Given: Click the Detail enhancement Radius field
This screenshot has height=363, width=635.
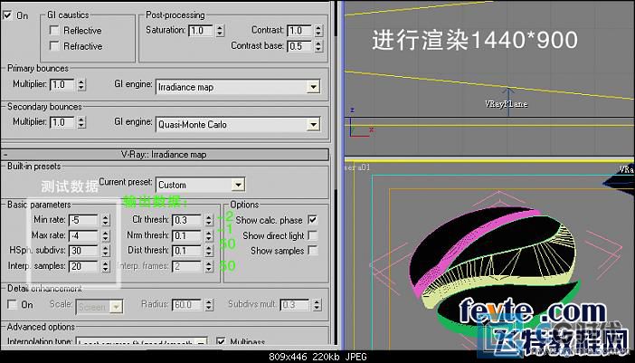Looking at the screenshot, I should 186,305.
